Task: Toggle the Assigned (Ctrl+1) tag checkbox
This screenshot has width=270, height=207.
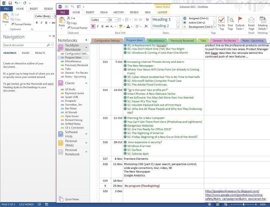Action: [185, 18]
